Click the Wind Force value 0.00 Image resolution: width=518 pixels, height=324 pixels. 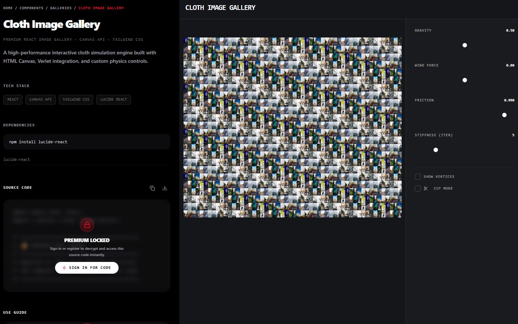coord(510,65)
